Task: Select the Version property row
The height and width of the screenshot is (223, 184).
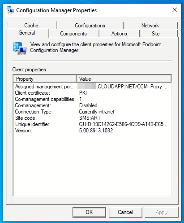Action: [x=92, y=131]
